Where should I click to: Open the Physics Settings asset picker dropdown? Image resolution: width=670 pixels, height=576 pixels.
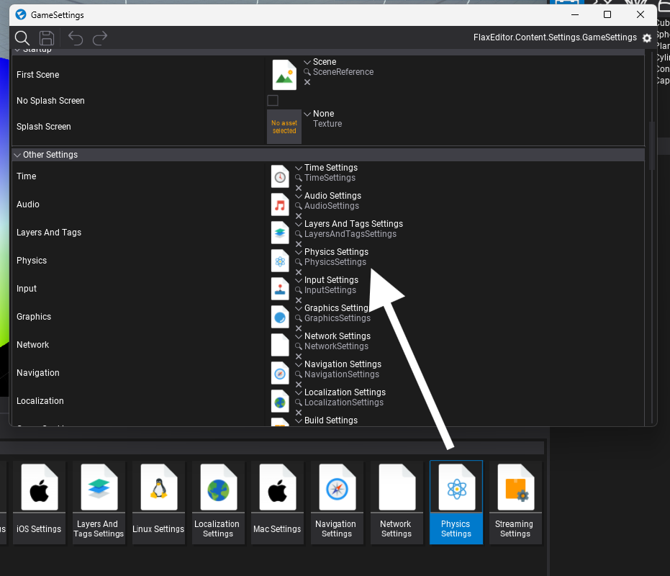(x=299, y=253)
